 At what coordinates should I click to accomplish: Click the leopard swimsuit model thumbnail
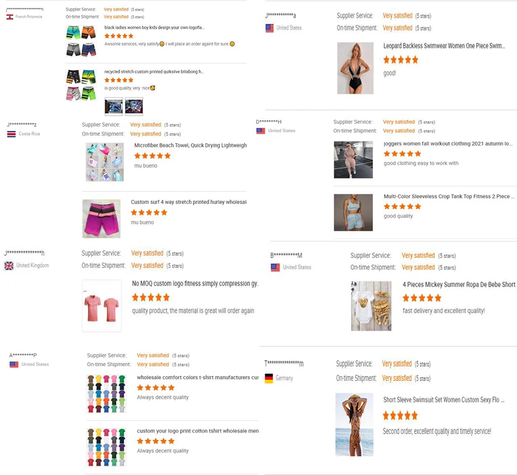pos(355,68)
